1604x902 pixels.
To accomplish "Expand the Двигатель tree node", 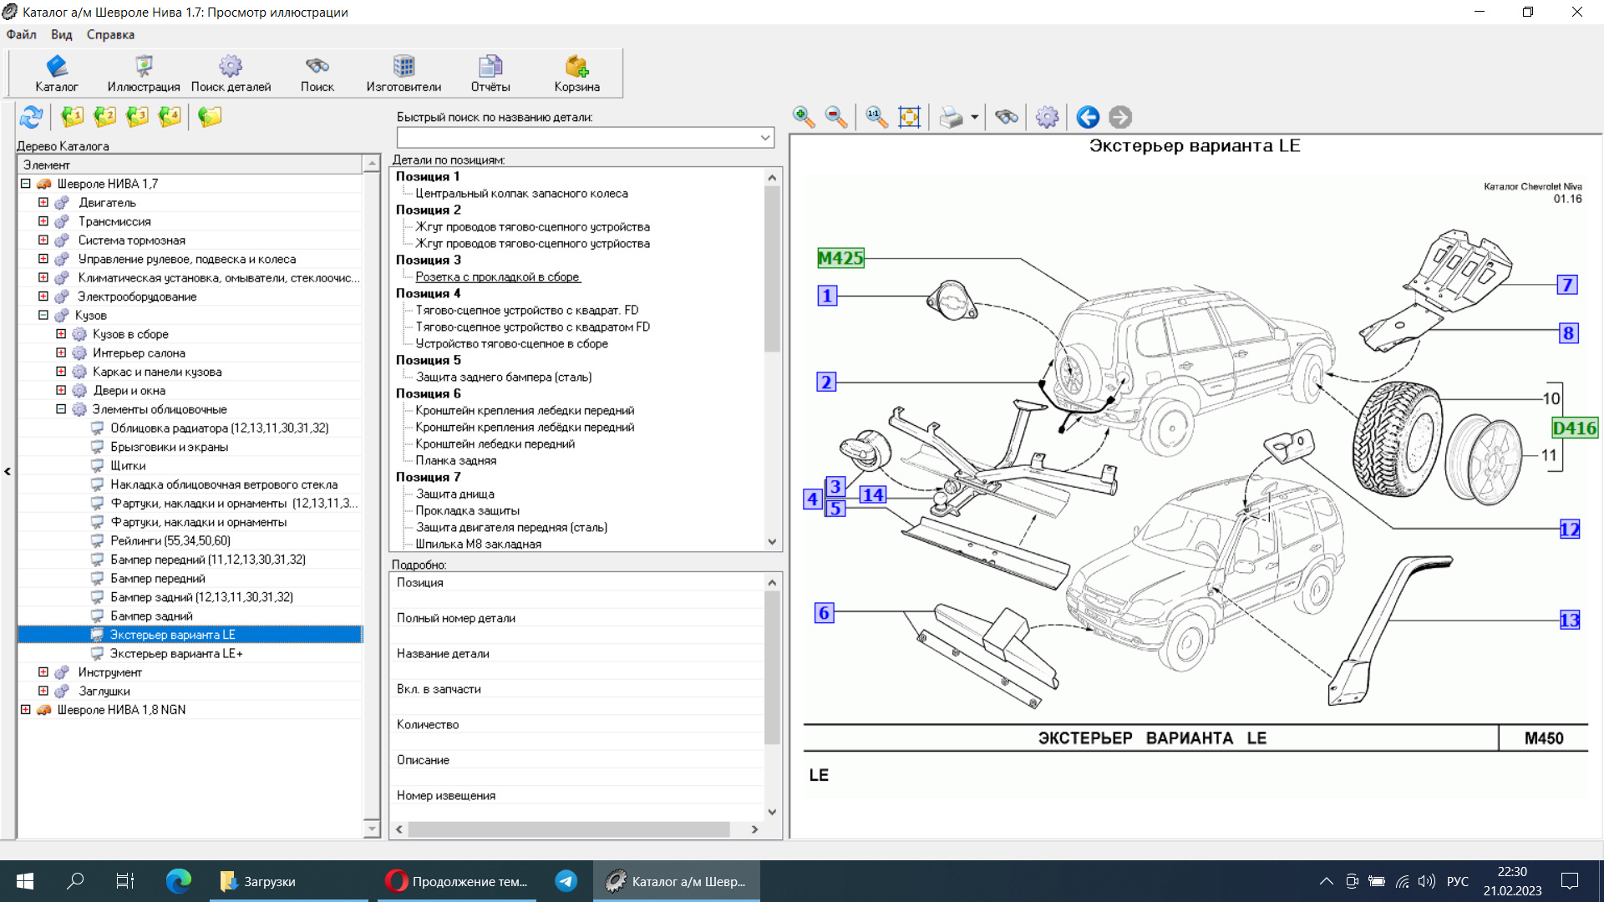I will [x=43, y=202].
